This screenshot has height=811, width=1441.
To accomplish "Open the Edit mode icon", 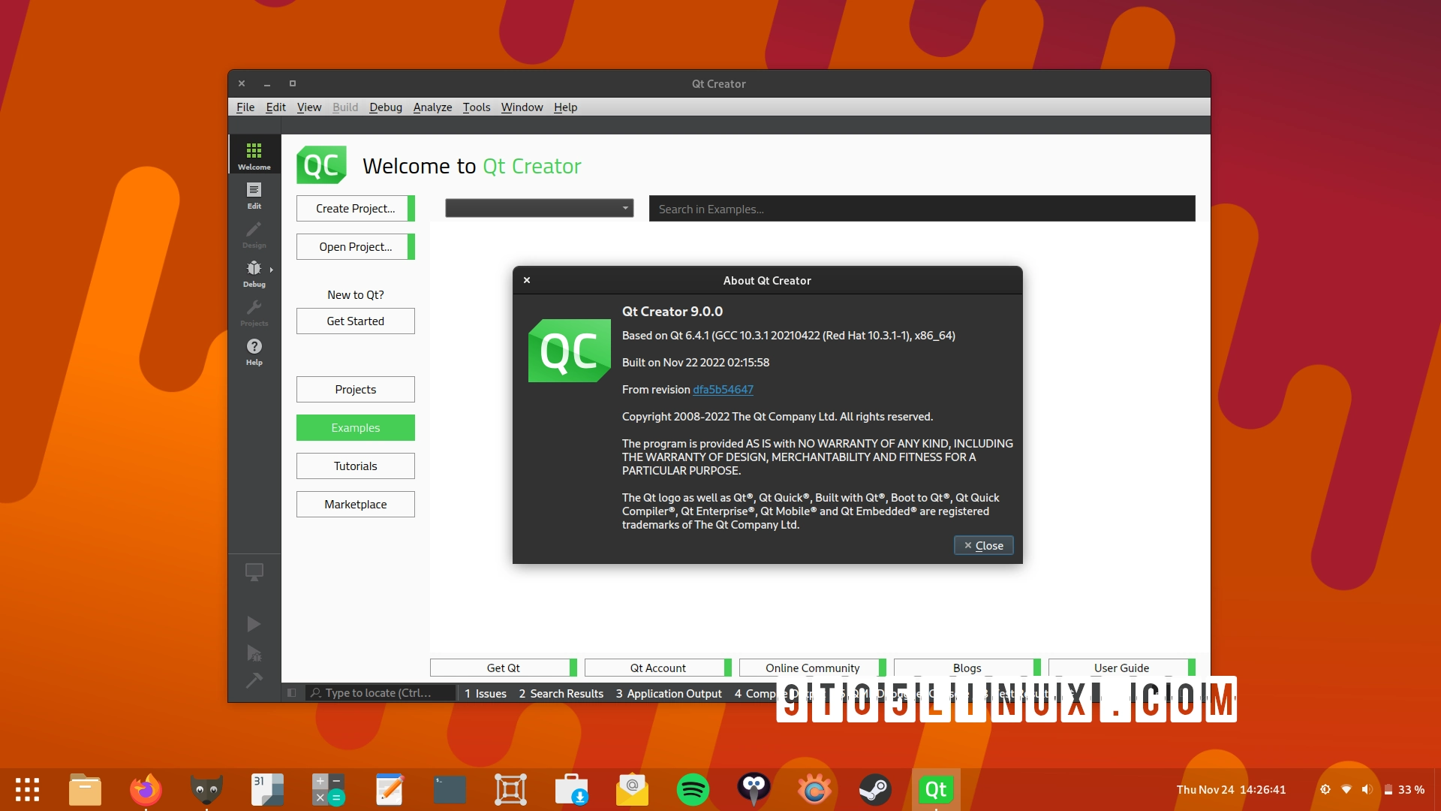I will coord(254,194).
